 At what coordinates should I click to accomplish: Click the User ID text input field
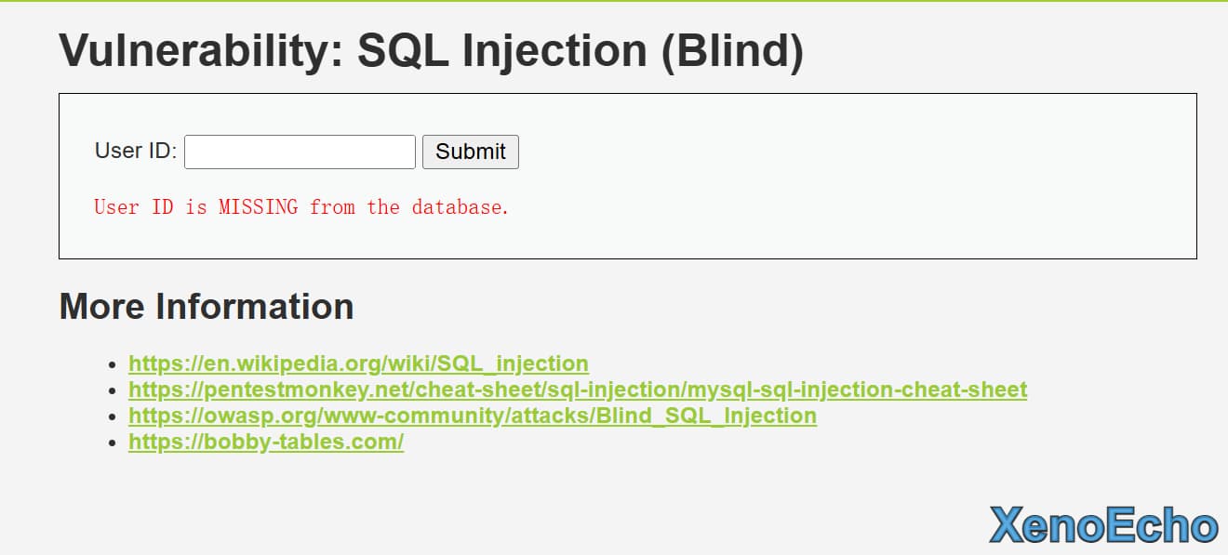[300, 152]
